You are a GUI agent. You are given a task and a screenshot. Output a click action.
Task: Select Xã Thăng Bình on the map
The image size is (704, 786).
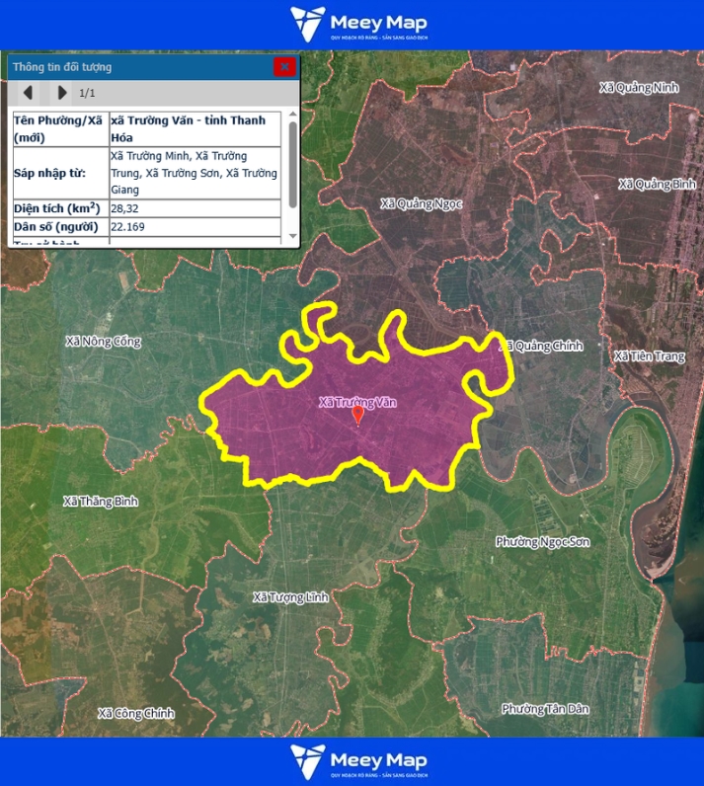(101, 502)
